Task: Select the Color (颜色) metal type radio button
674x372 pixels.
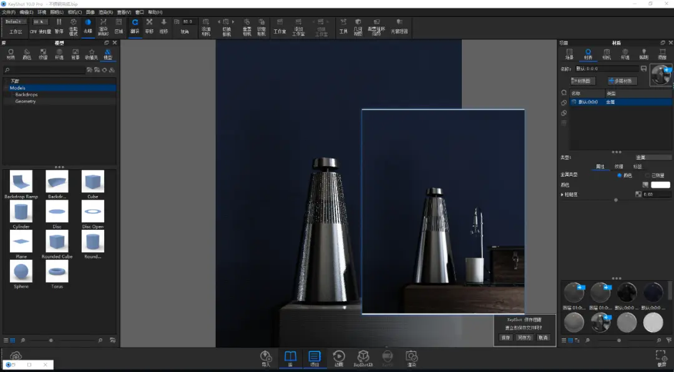Action: click(x=620, y=175)
